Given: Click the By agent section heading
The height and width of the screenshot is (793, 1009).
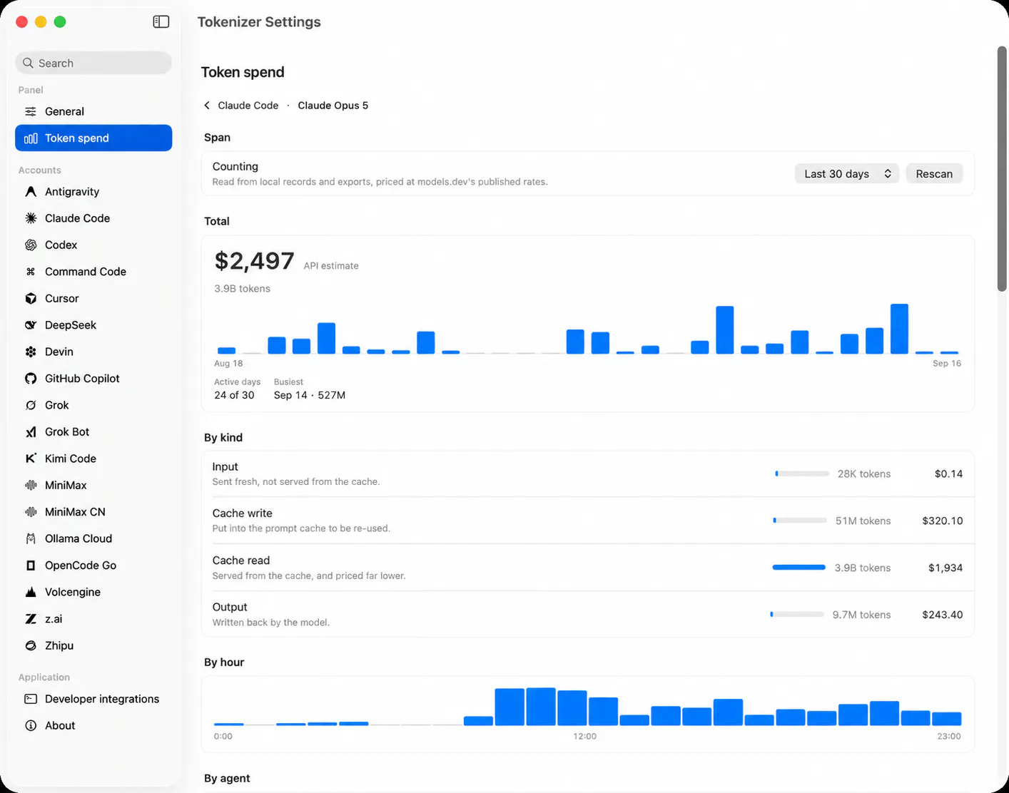Looking at the screenshot, I should pos(227,778).
